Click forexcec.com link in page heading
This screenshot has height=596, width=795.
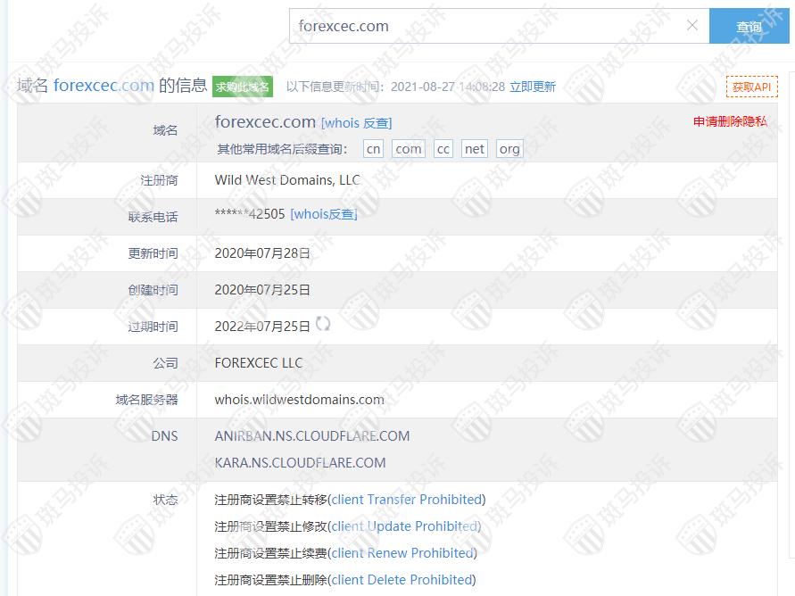(x=104, y=86)
